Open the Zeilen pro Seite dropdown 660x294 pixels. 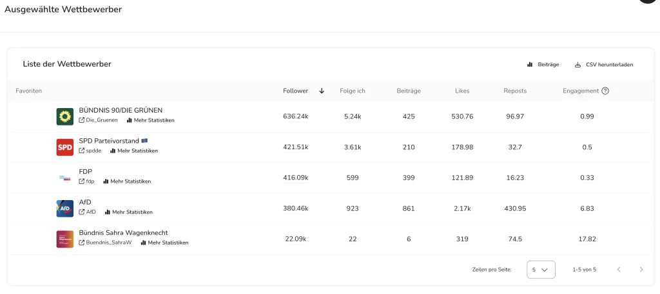pyautogui.click(x=541, y=270)
